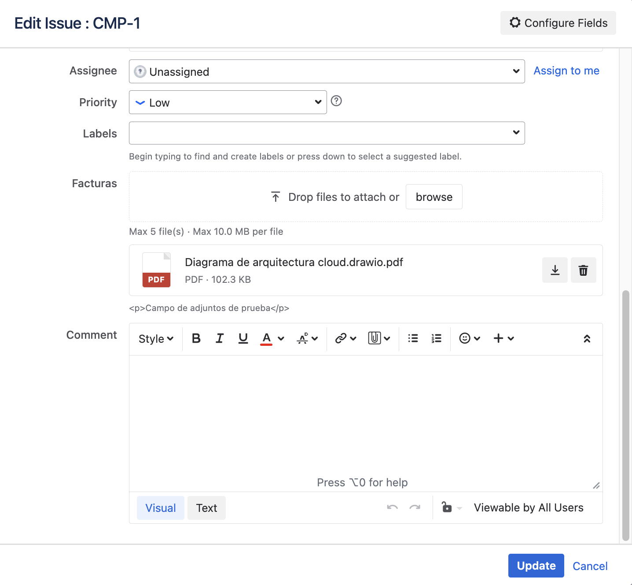Toggle bold formatting in comment toolbar
This screenshot has width=632, height=585.
(x=196, y=338)
